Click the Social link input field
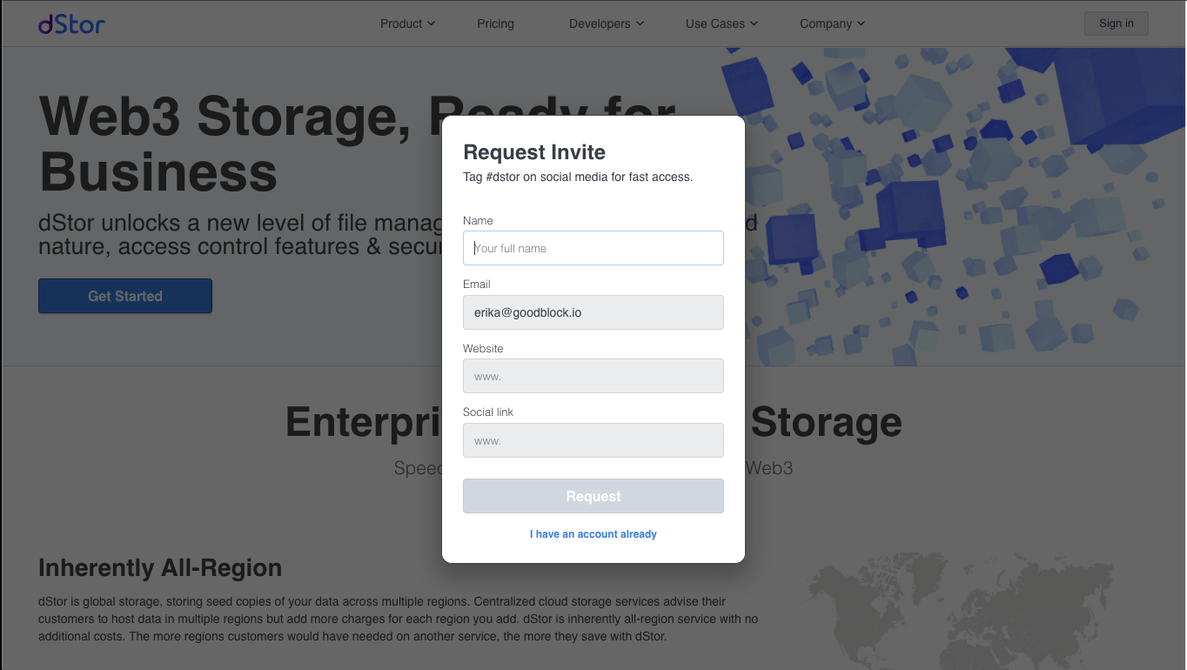 pyautogui.click(x=593, y=440)
